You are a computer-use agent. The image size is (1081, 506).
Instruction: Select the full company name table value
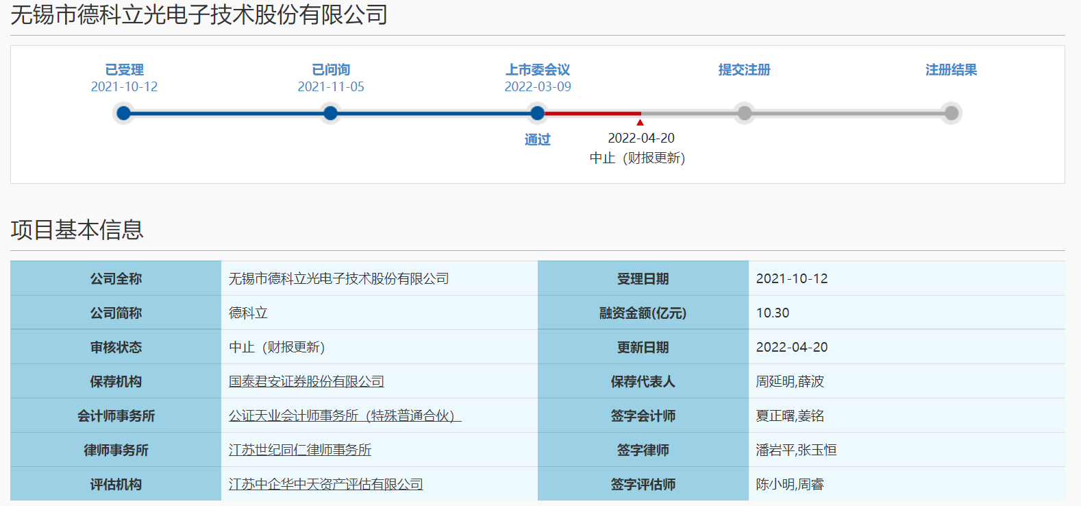(x=339, y=278)
